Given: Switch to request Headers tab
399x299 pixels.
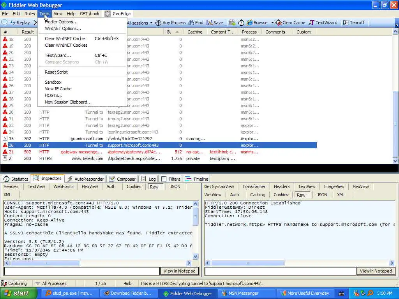Looking at the screenshot, I should tap(11, 186).
